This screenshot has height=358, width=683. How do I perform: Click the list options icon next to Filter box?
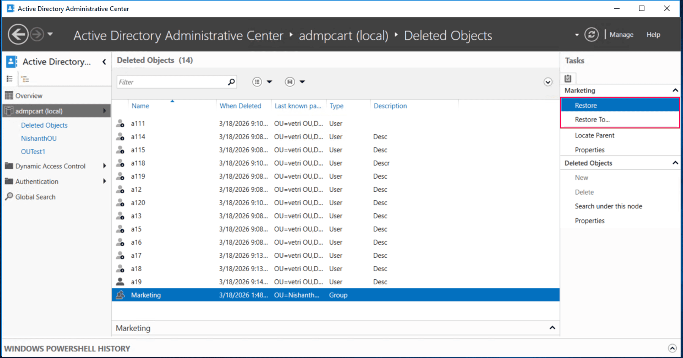pos(257,82)
